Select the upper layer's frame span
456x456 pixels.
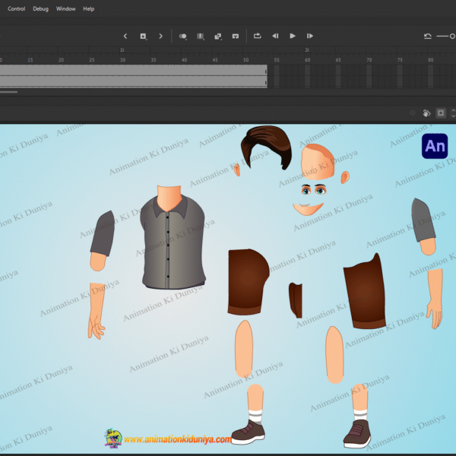[x=134, y=70]
